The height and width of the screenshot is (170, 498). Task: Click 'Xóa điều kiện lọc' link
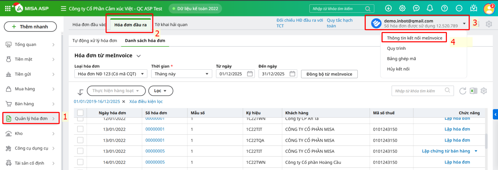(x=146, y=102)
